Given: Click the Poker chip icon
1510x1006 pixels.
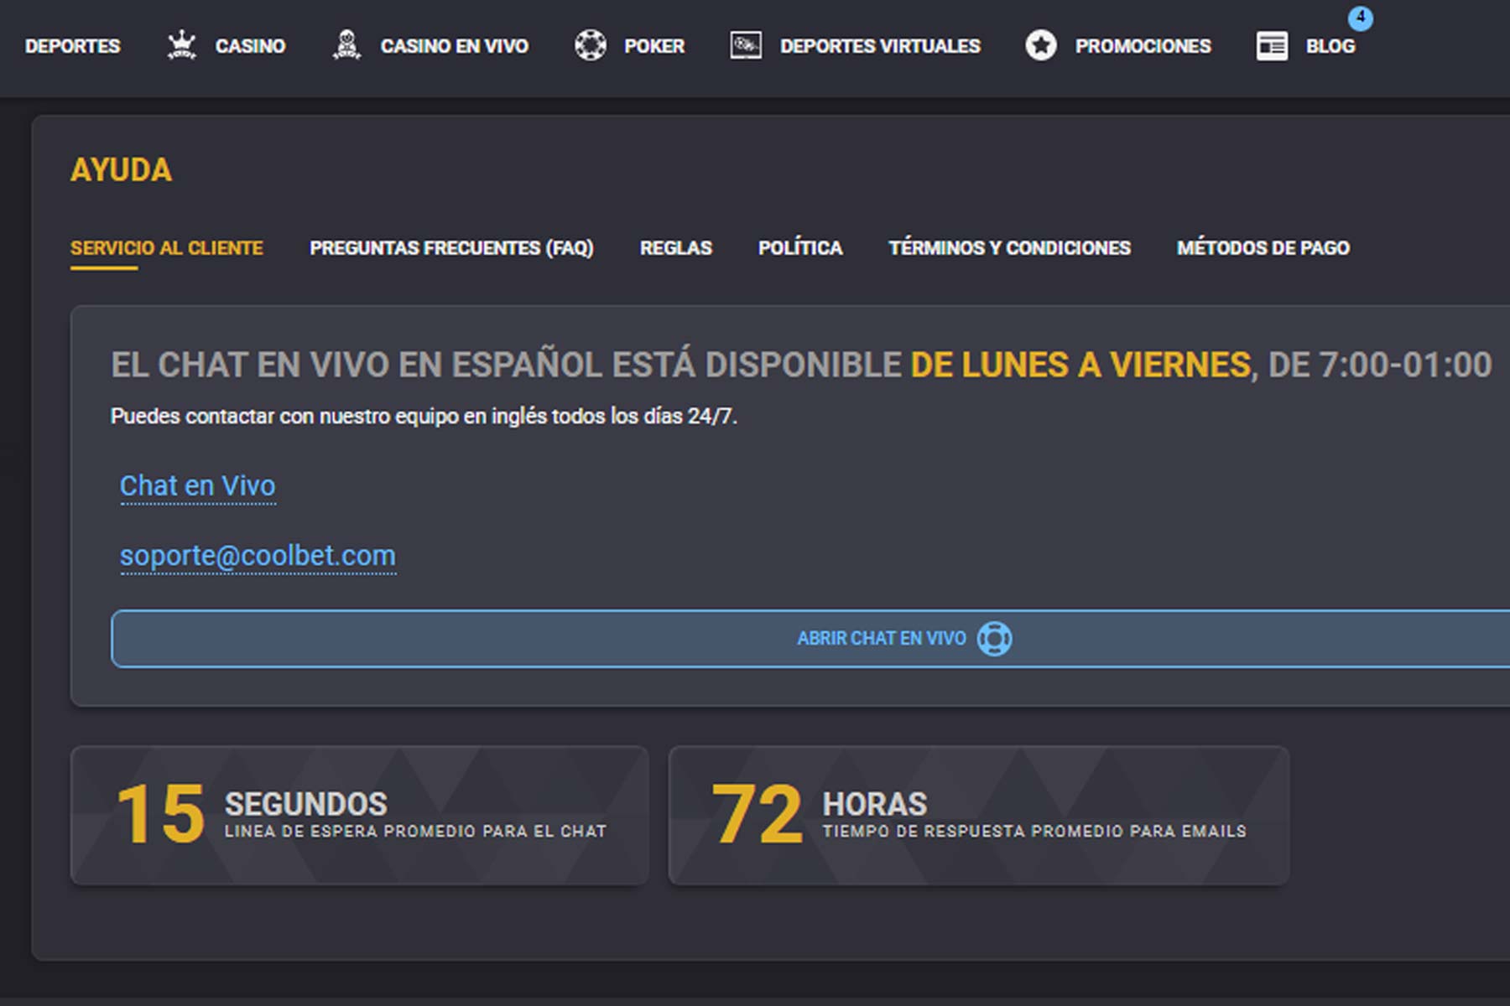Looking at the screenshot, I should coord(591,45).
